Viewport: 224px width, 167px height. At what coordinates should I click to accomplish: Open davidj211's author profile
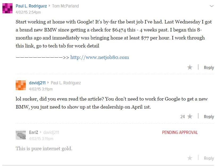(x=37, y=83)
